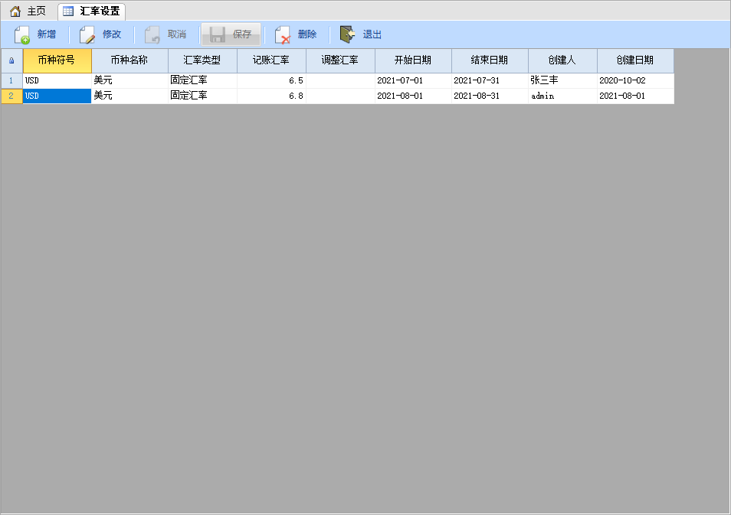Click the 创建人 column header
The image size is (731, 515).
[x=562, y=60]
